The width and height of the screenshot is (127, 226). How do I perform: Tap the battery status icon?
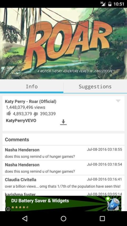[x=110, y=4]
